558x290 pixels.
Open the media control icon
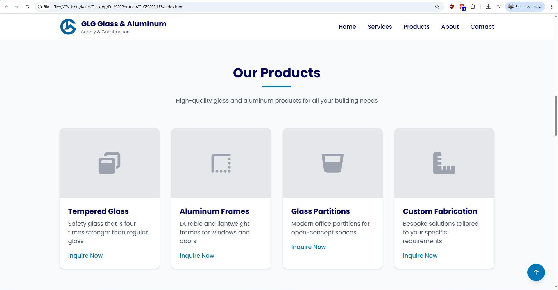pyautogui.click(x=499, y=7)
